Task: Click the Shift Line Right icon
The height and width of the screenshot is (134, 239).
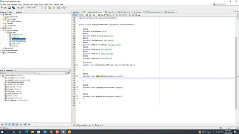Action: (126, 15)
